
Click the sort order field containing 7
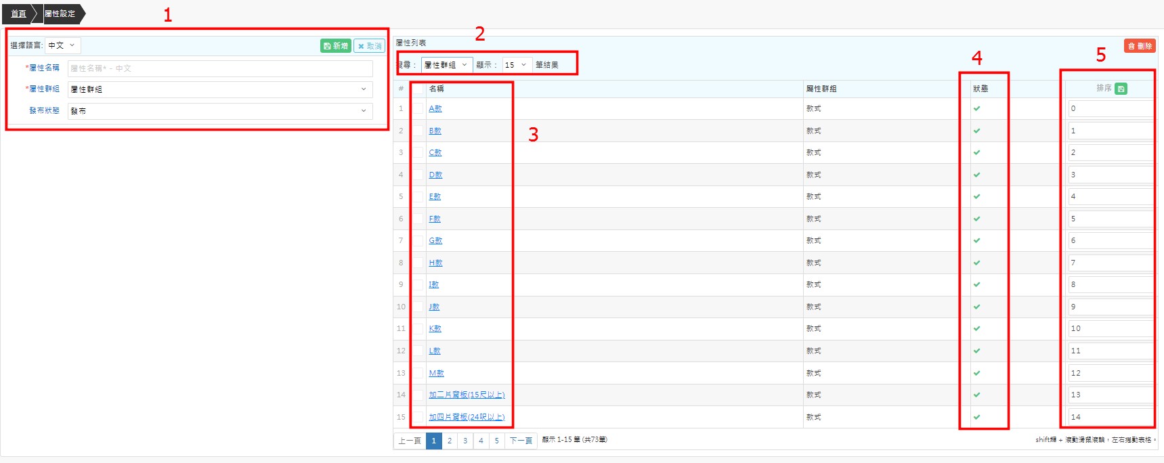[x=1109, y=263]
